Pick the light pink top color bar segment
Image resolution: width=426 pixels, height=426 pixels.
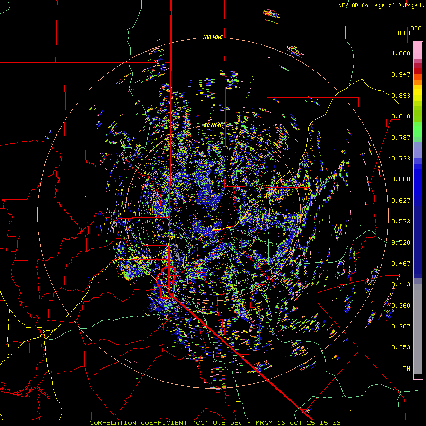point(418,50)
